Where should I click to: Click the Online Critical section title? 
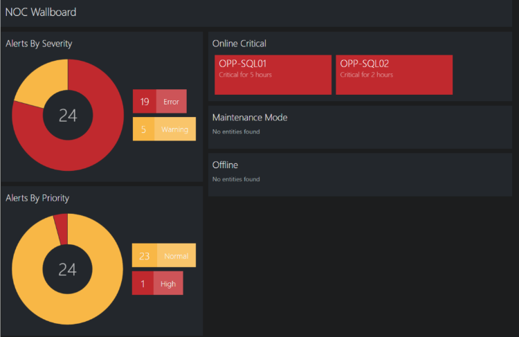pos(239,44)
